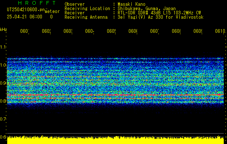Select the 3el Yagi antenna description
227x144 pixels.
coord(161,17)
